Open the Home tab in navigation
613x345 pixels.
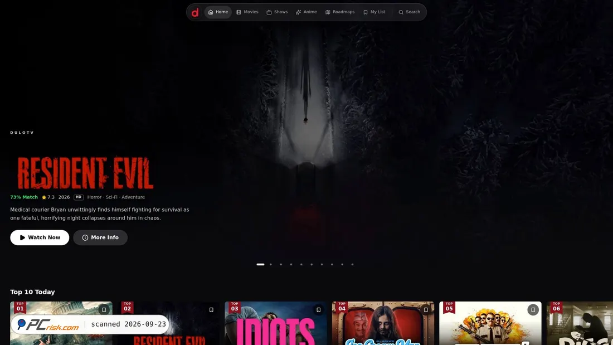pyautogui.click(x=218, y=12)
